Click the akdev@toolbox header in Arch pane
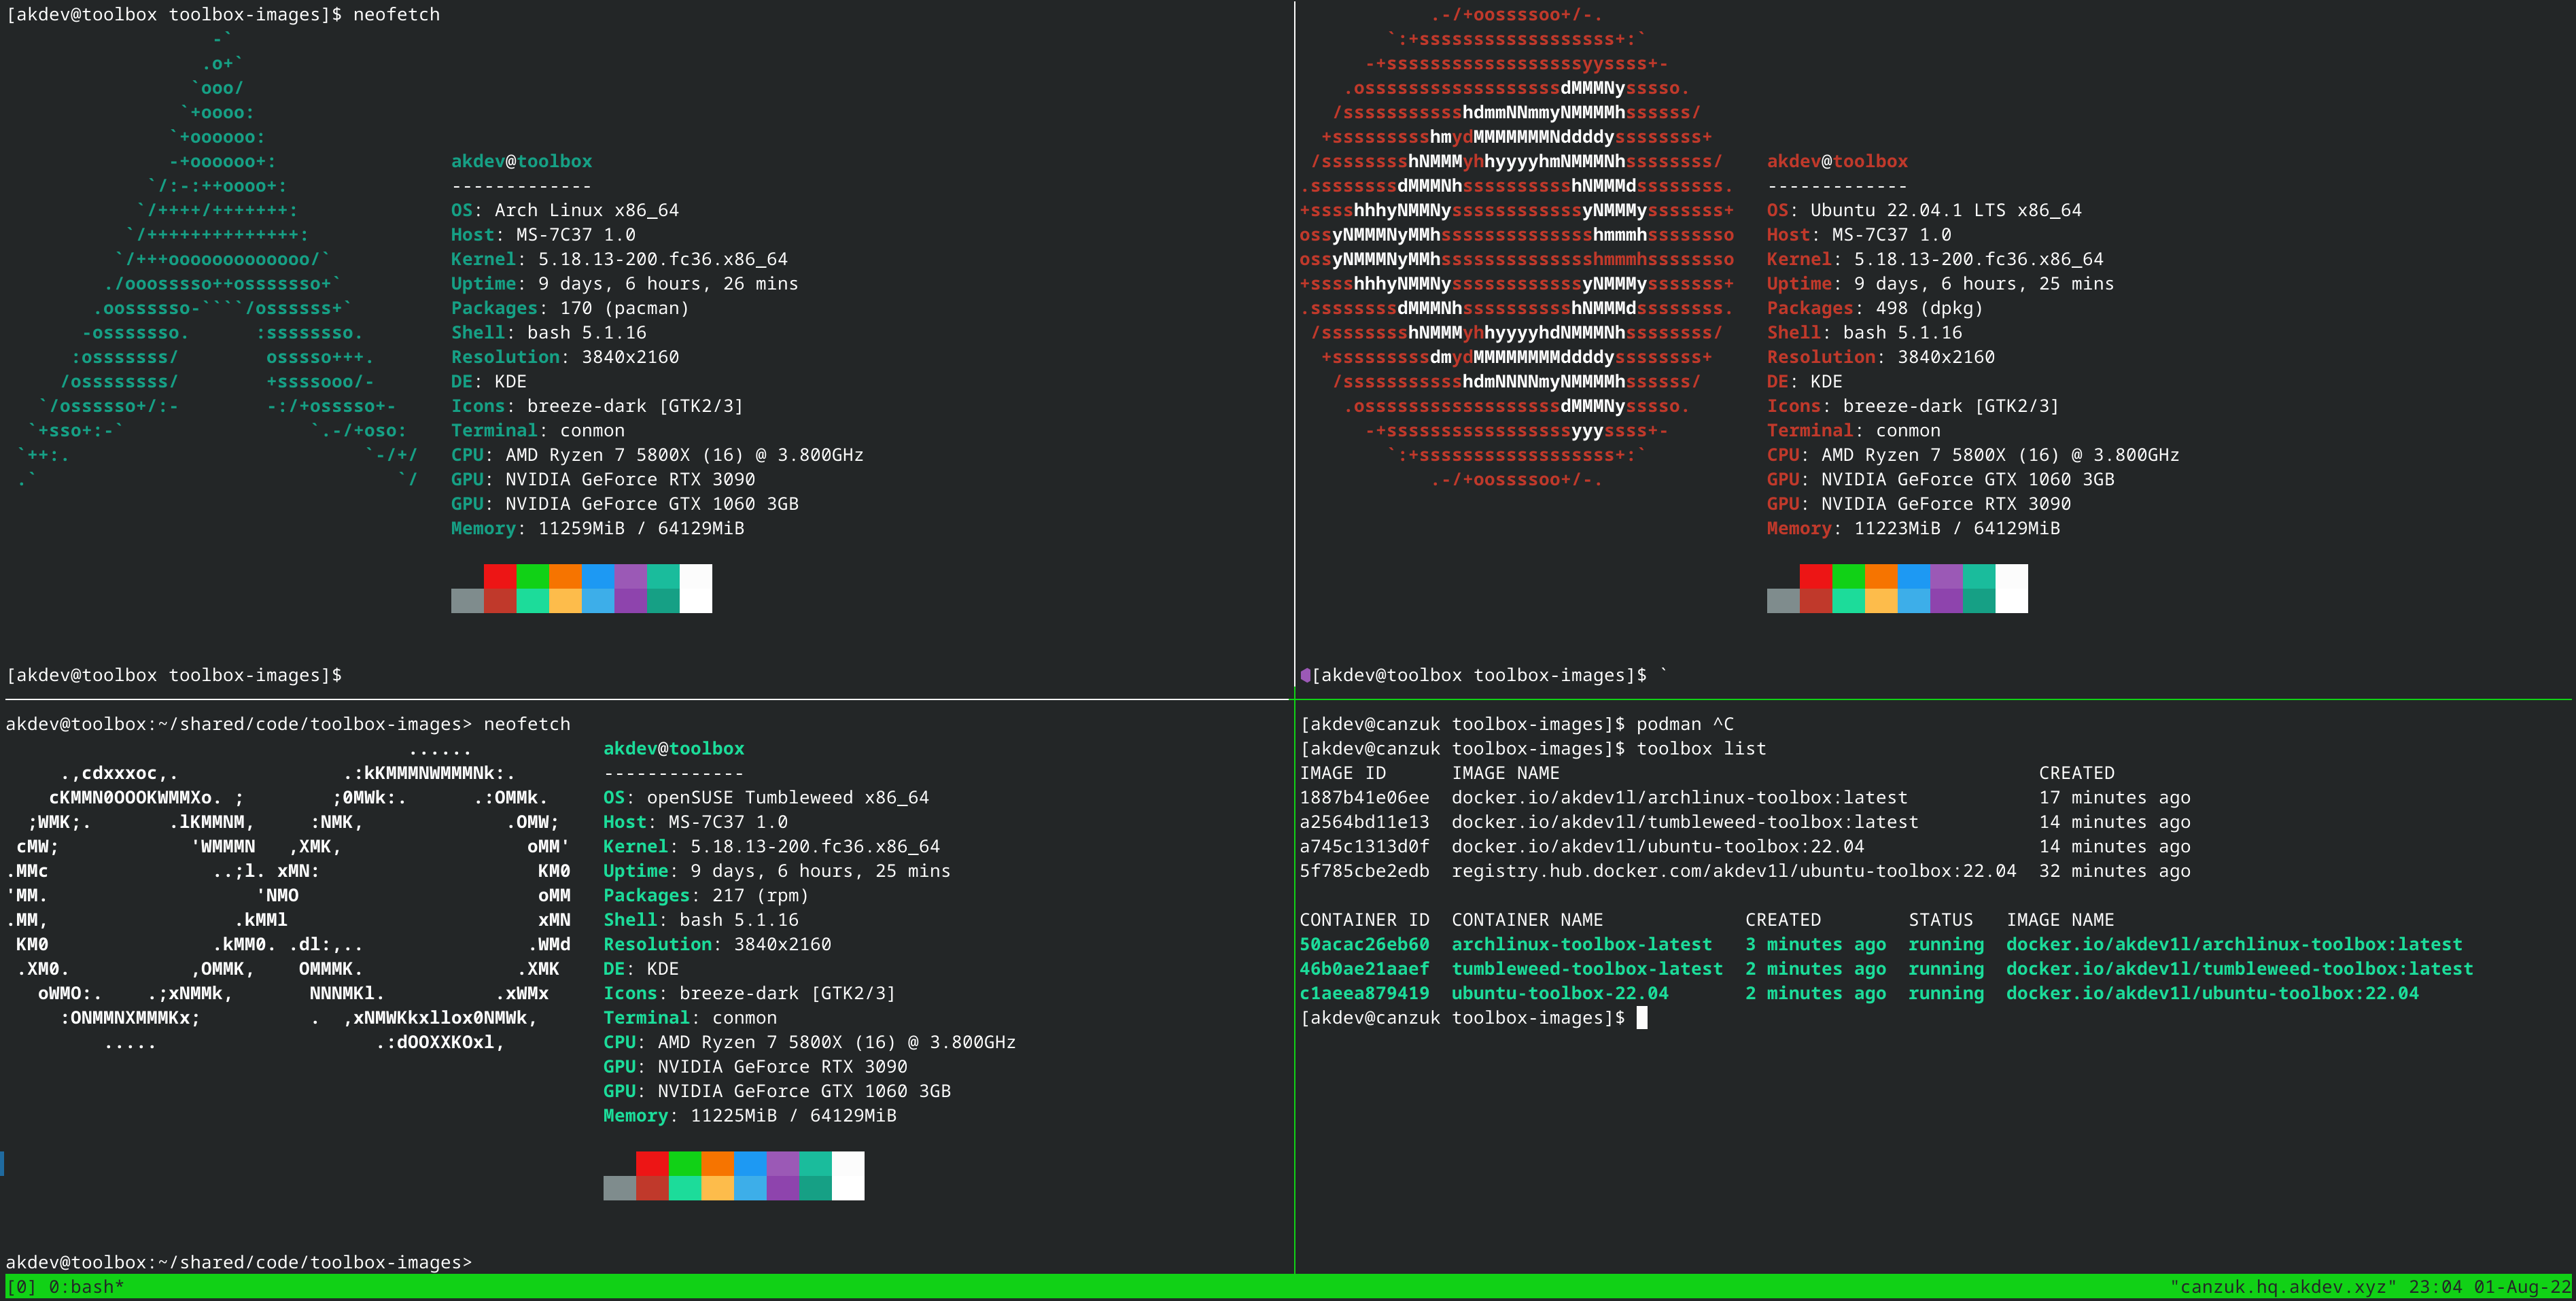Viewport: 2576px width, 1301px height. [x=521, y=161]
